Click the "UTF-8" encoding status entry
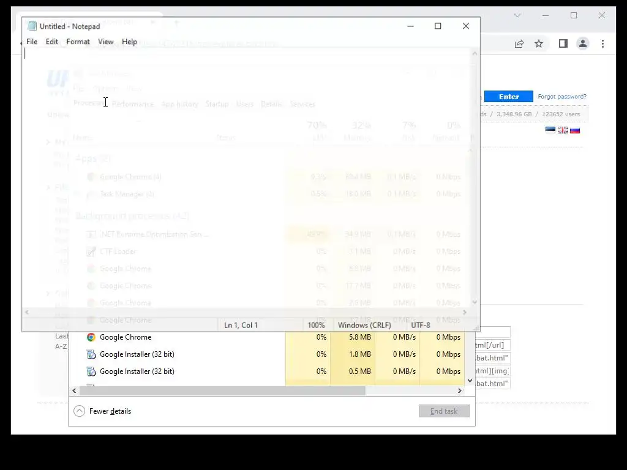 [x=421, y=325]
